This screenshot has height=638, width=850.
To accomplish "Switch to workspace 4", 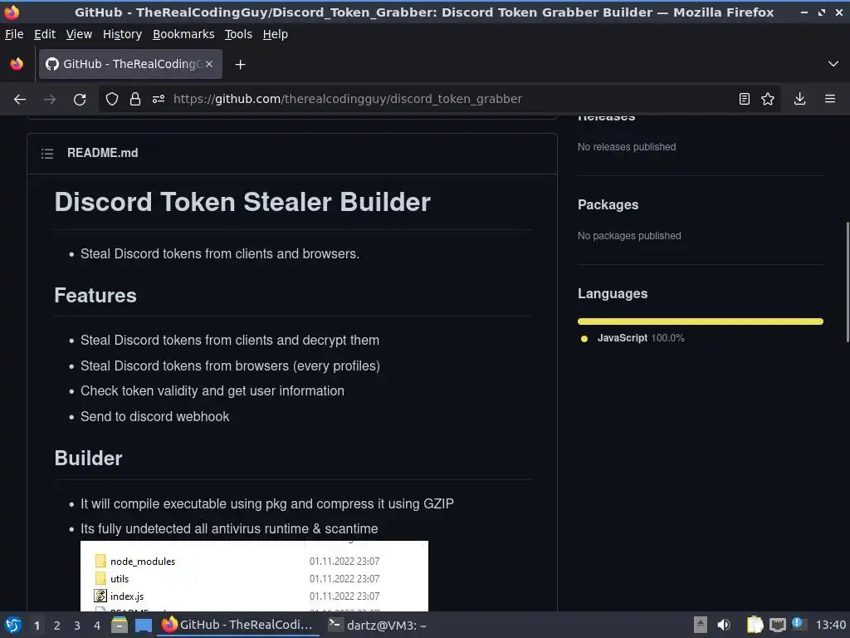I will tap(97, 626).
